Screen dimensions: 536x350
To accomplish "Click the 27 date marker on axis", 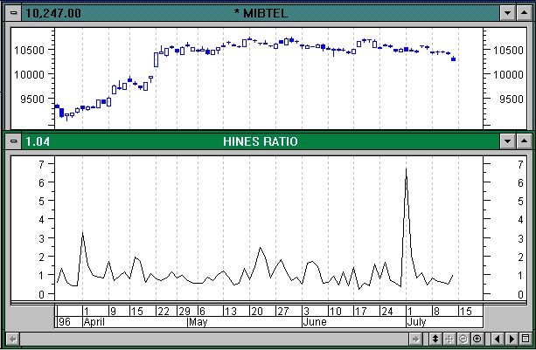I will pyautogui.click(x=283, y=311).
